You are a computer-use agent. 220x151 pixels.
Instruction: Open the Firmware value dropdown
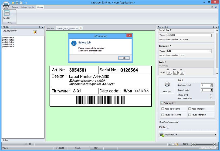(x=210, y=51)
